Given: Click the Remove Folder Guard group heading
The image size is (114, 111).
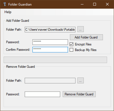Looking at the screenshot, I should tap(21, 67).
